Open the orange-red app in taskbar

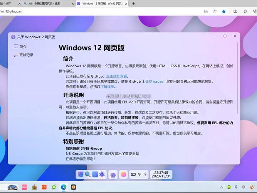click(x=44, y=187)
